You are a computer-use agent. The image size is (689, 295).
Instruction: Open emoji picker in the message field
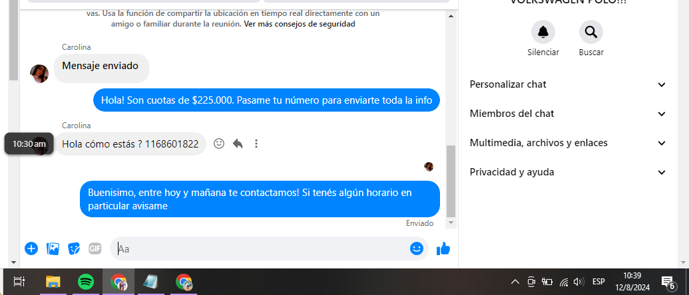(417, 248)
